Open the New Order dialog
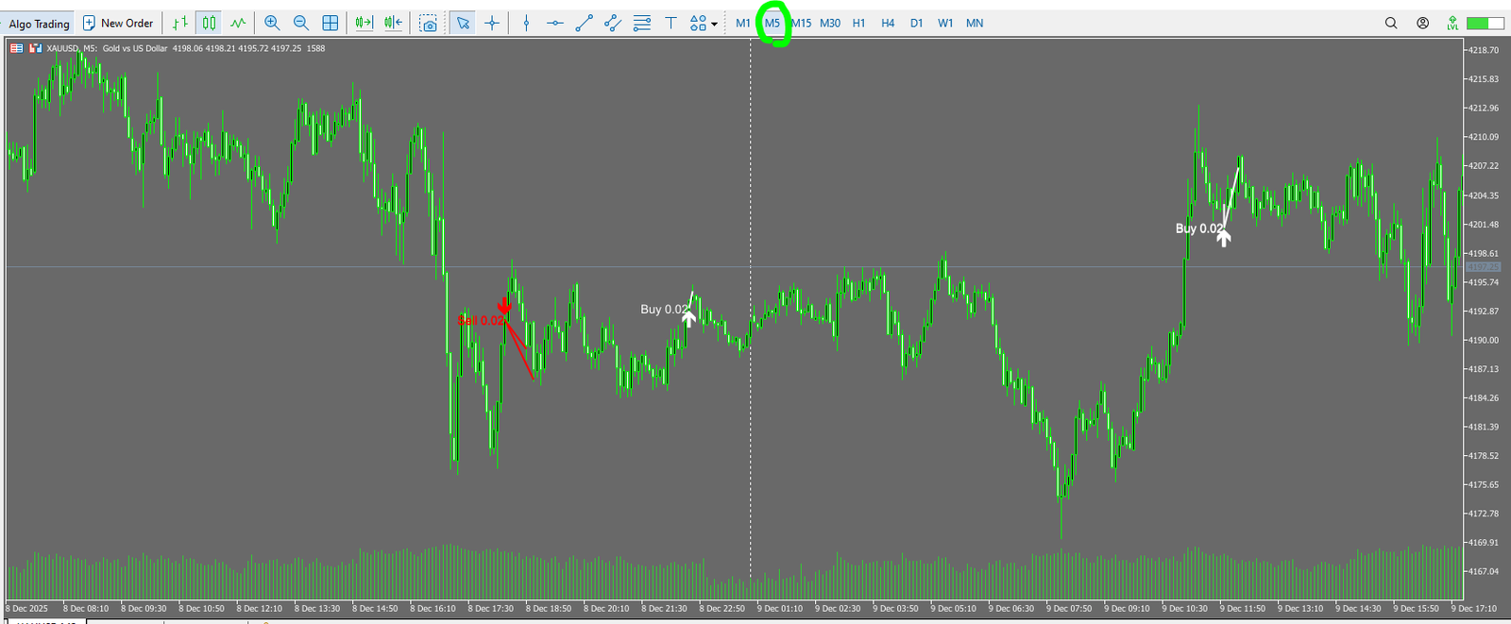 (x=118, y=23)
